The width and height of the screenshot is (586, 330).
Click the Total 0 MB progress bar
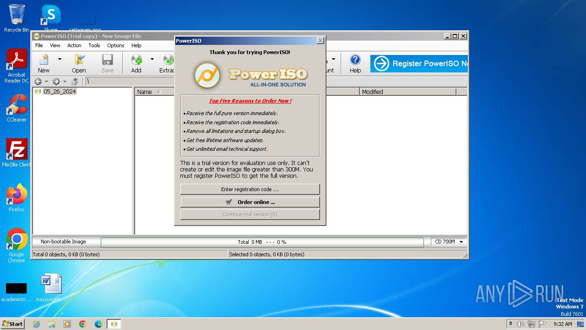click(262, 242)
